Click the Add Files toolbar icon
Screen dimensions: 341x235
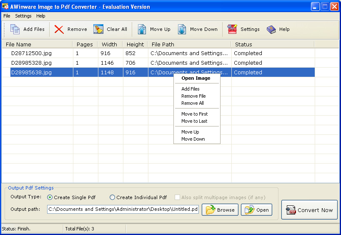[x=15, y=29]
